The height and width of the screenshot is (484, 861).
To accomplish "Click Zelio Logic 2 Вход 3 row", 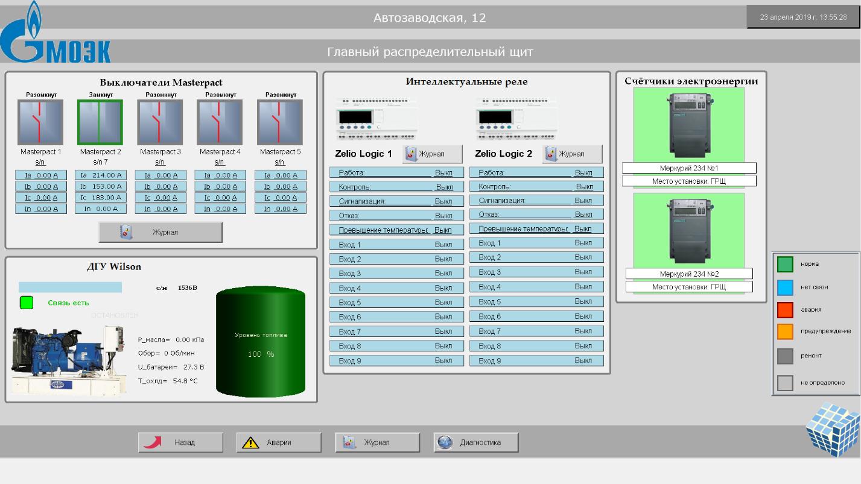I will 537,272.
